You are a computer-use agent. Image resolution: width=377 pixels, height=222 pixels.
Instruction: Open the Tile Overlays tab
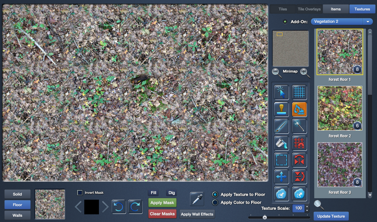click(x=309, y=9)
